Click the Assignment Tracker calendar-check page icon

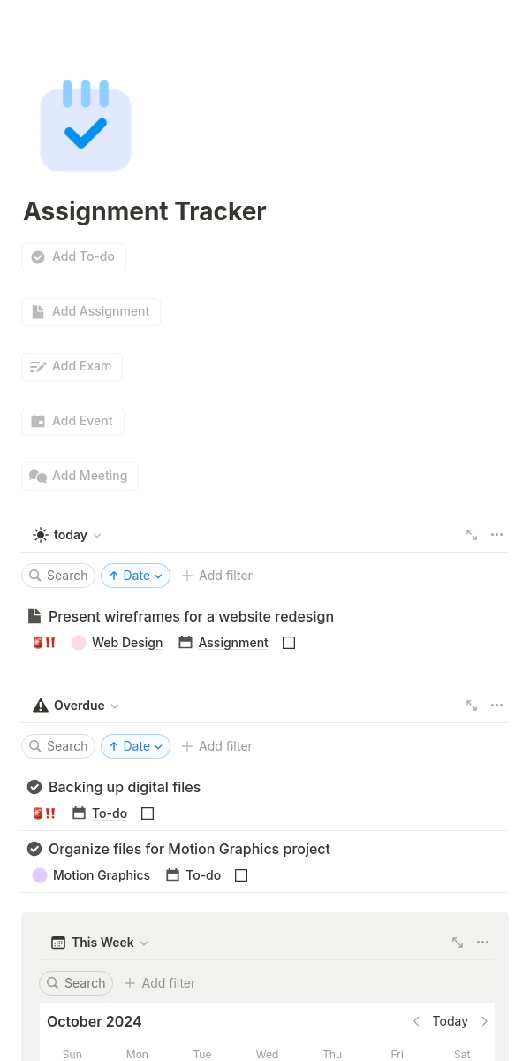click(86, 126)
